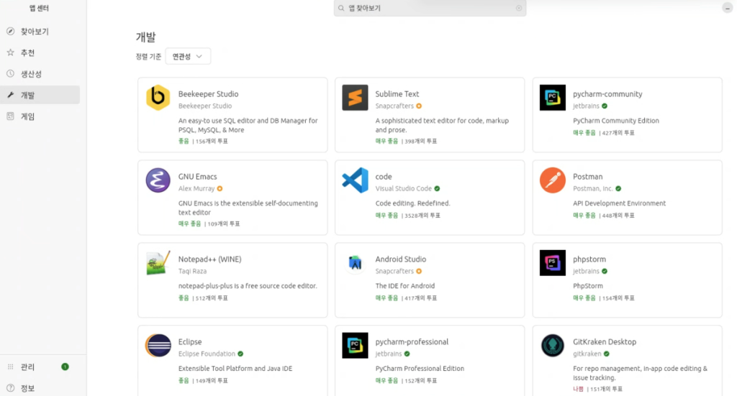Image resolution: width=737 pixels, height=396 pixels.
Task: Click the game icon beside 게임
Action: click(10, 116)
